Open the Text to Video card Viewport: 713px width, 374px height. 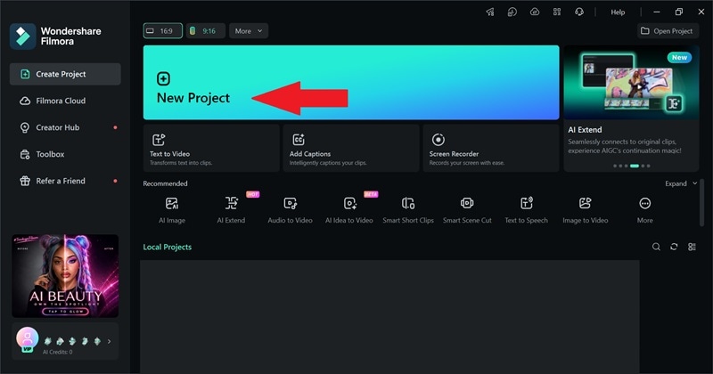pyautogui.click(x=211, y=148)
